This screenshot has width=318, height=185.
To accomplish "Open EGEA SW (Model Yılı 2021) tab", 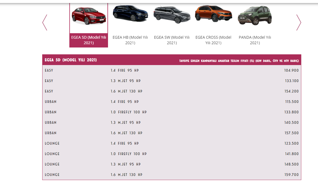I will [172, 40].
